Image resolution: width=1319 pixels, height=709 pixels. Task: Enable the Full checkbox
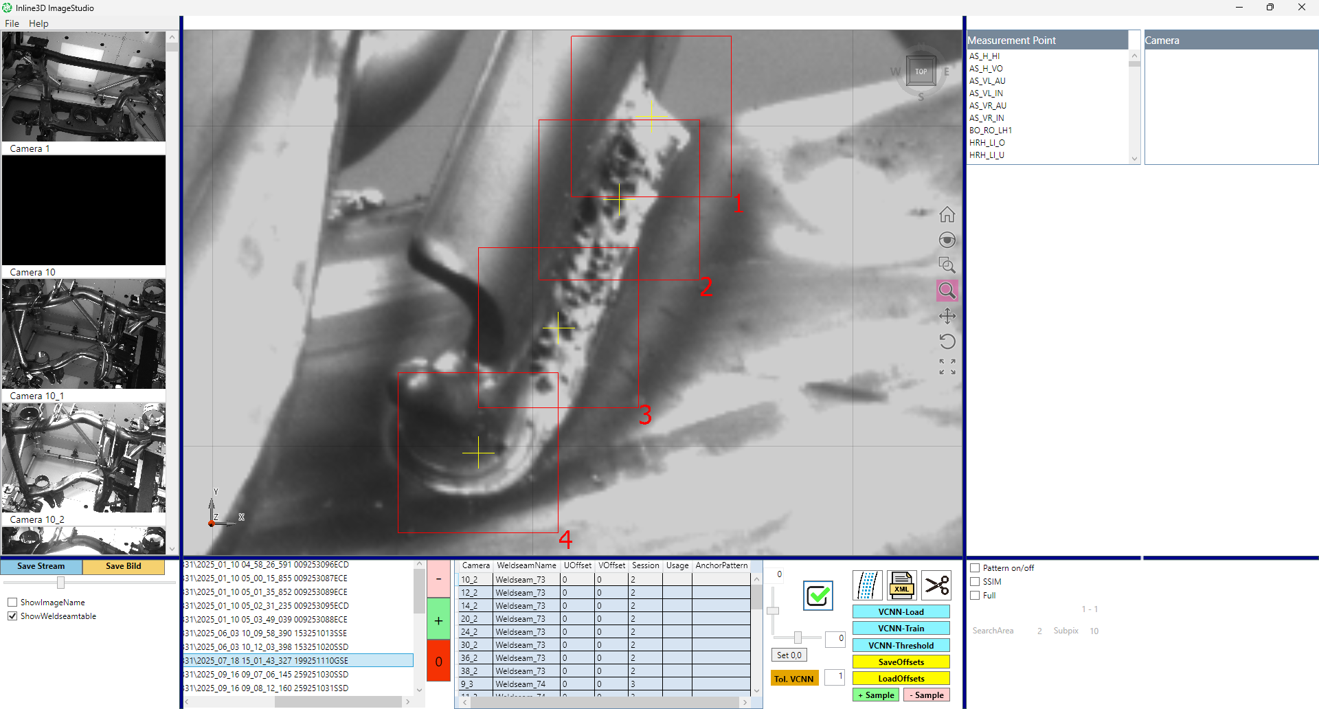point(974,596)
